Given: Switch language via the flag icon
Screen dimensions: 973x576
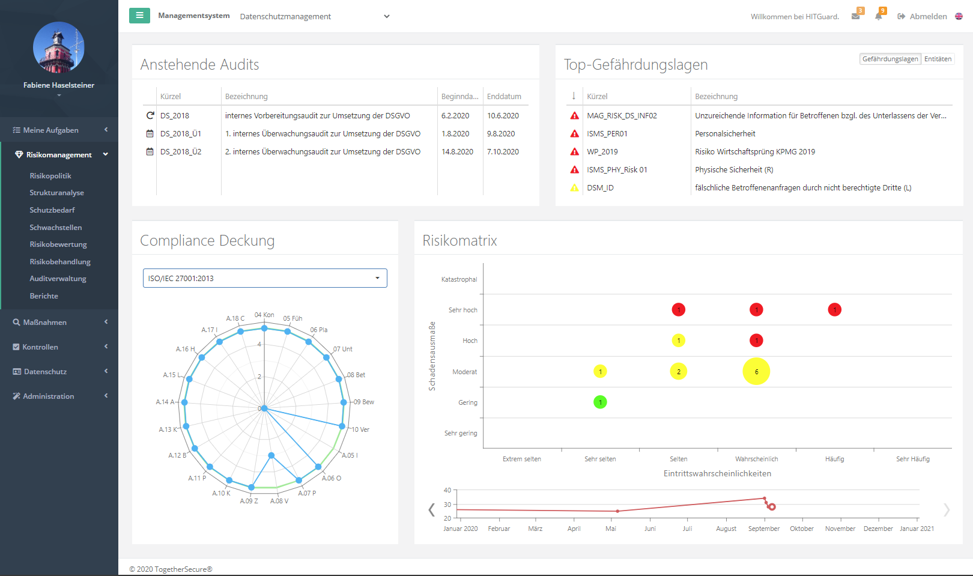Looking at the screenshot, I should 959,16.
